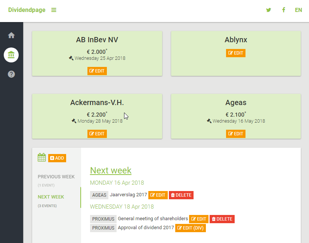Click the Twitter icon in header
The image size is (309, 243).
[269, 10]
